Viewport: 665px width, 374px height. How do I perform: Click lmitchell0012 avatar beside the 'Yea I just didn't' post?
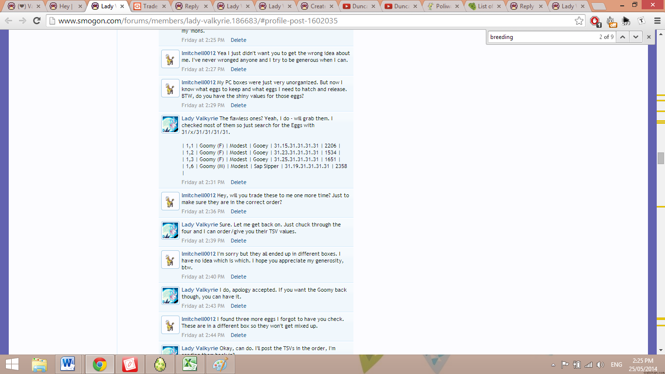pos(170,59)
